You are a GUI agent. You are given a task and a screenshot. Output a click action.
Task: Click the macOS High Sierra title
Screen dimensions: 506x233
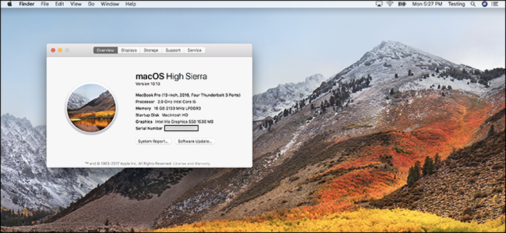172,76
